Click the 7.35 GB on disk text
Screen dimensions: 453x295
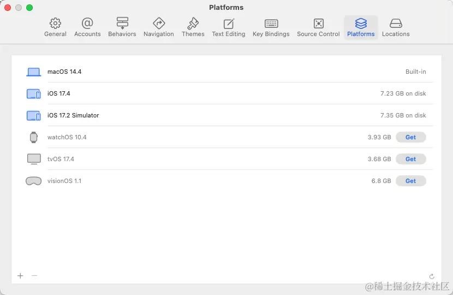click(x=403, y=115)
